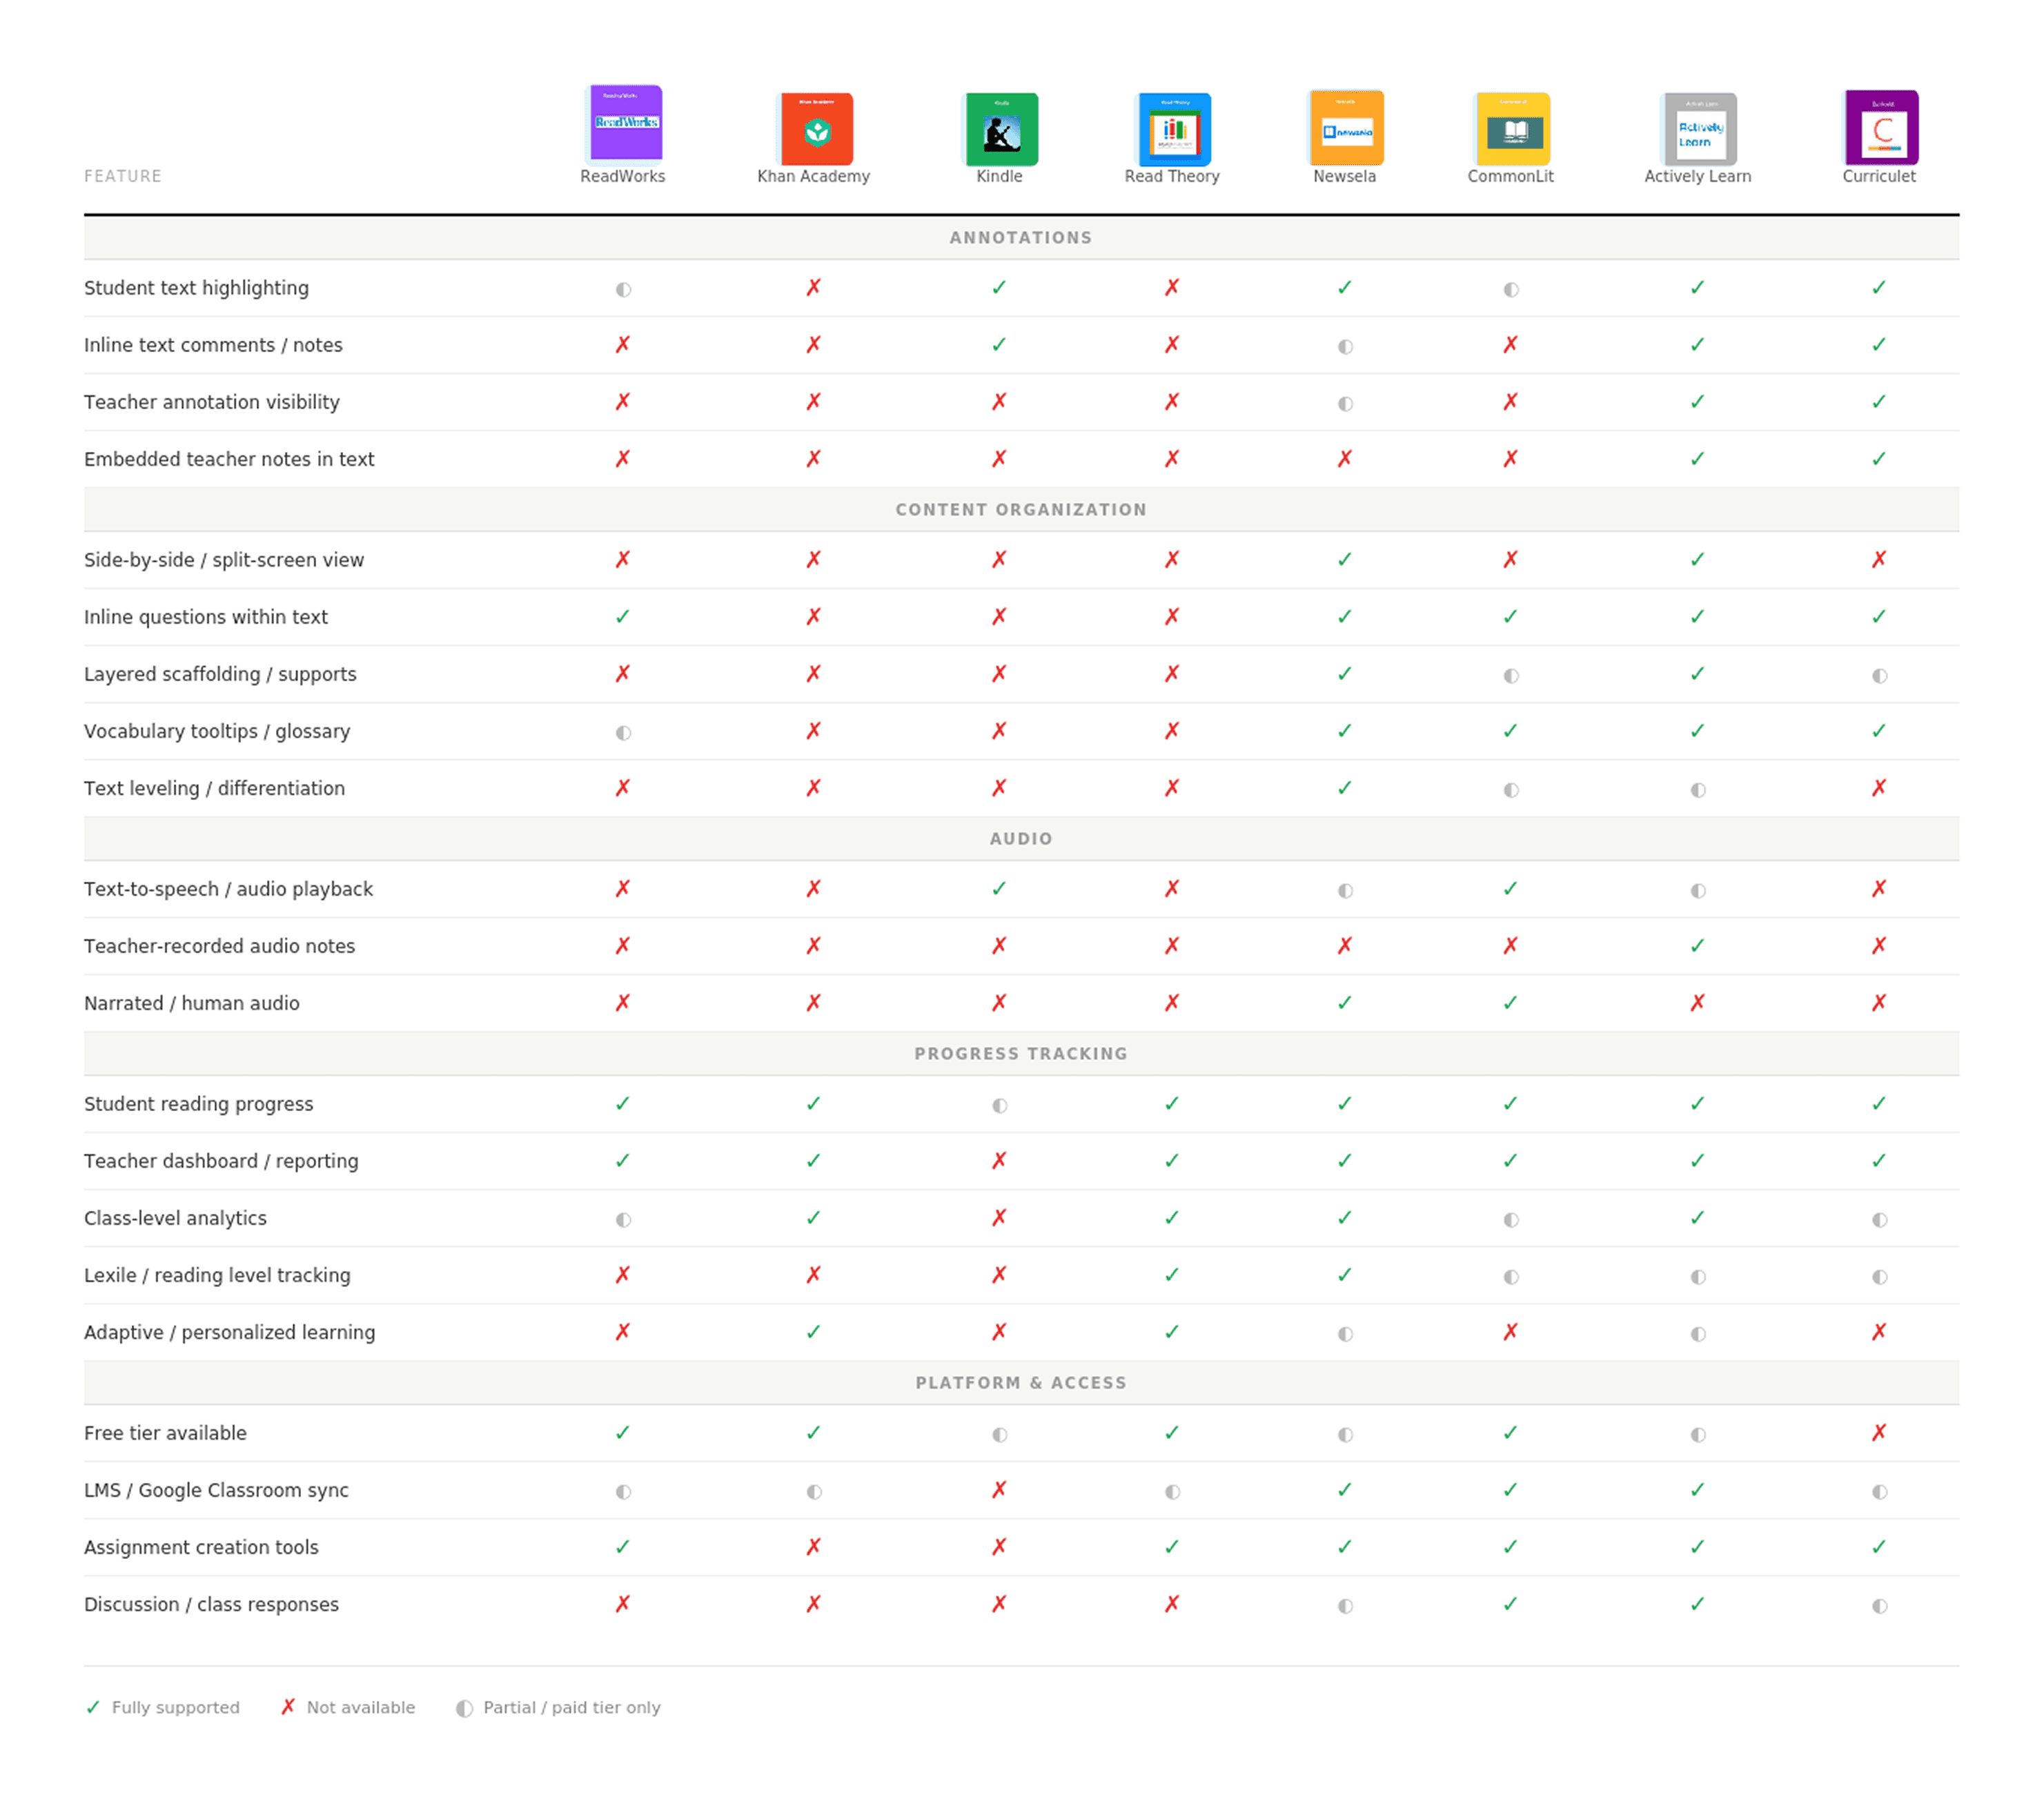Click the Content Organization section header
2044x1817 pixels.
tap(1021, 510)
